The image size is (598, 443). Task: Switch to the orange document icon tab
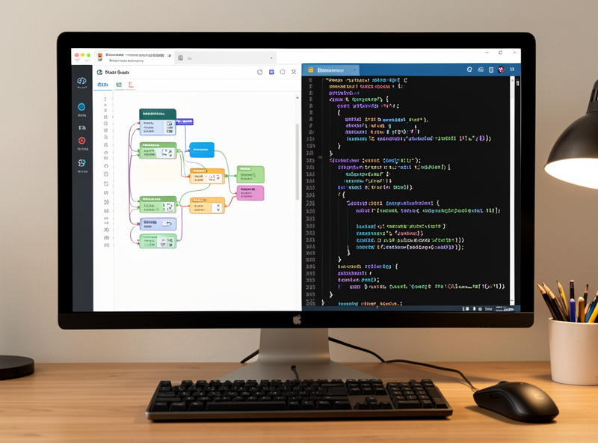[131, 85]
